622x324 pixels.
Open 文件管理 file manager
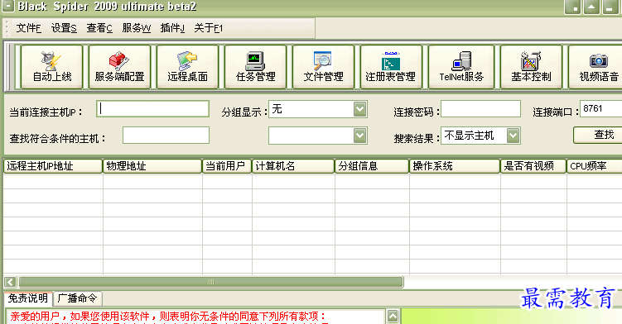[323, 67]
